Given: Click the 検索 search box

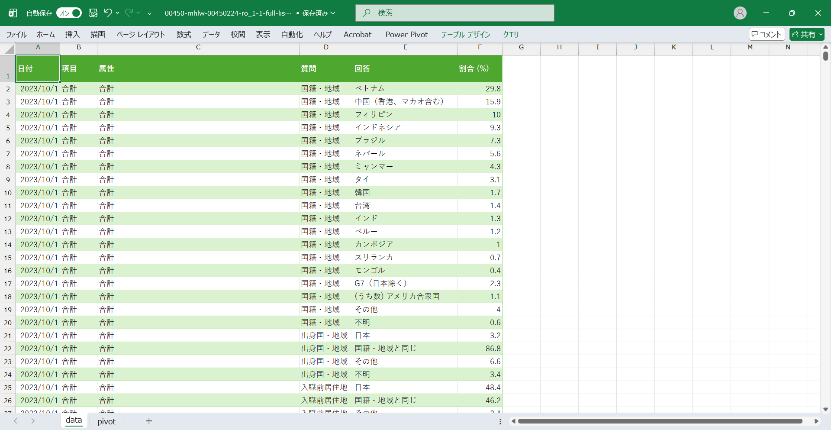Looking at the screenshot, I should [454, 13].
